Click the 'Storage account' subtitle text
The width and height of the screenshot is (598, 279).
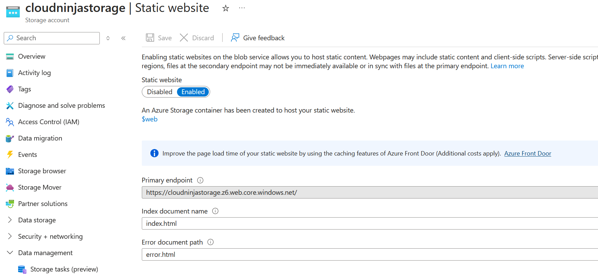(x=47, y=20)
